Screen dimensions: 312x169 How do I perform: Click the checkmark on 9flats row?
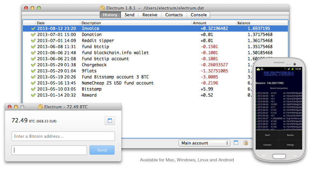pyautogui.click(x=33, y=71)
